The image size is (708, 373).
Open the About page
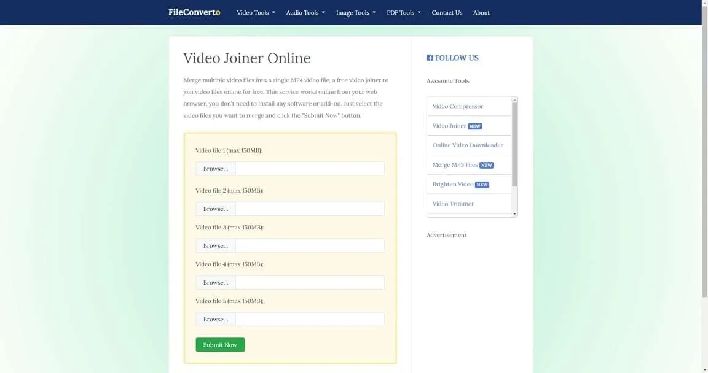(x=481, y=13)
